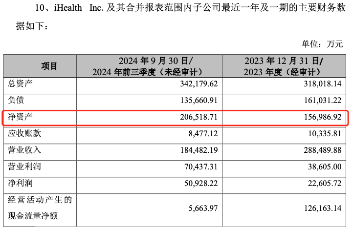Image resolution: width=353 pixels, height=228 pixels.
Task: Click the '营业收入' row label
Action: pyautogui.click(x=23, y=150)
